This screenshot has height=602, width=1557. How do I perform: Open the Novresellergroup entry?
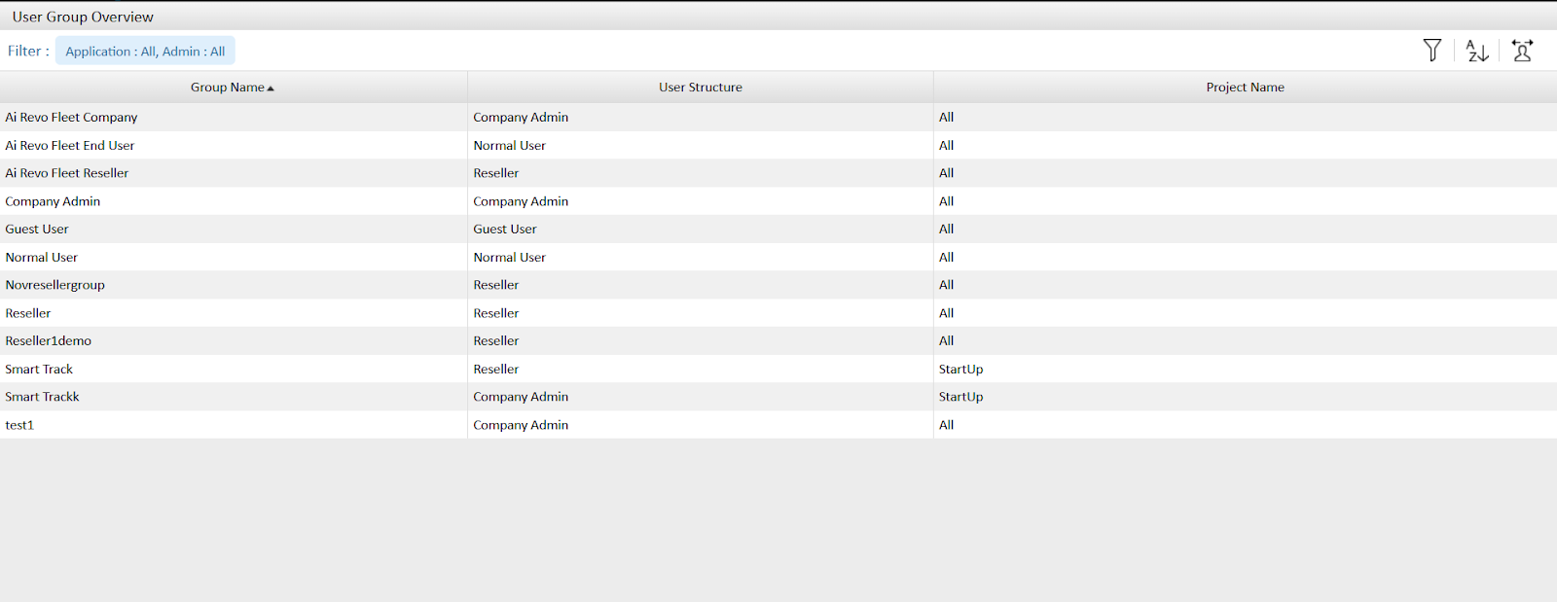pos(55,285)
